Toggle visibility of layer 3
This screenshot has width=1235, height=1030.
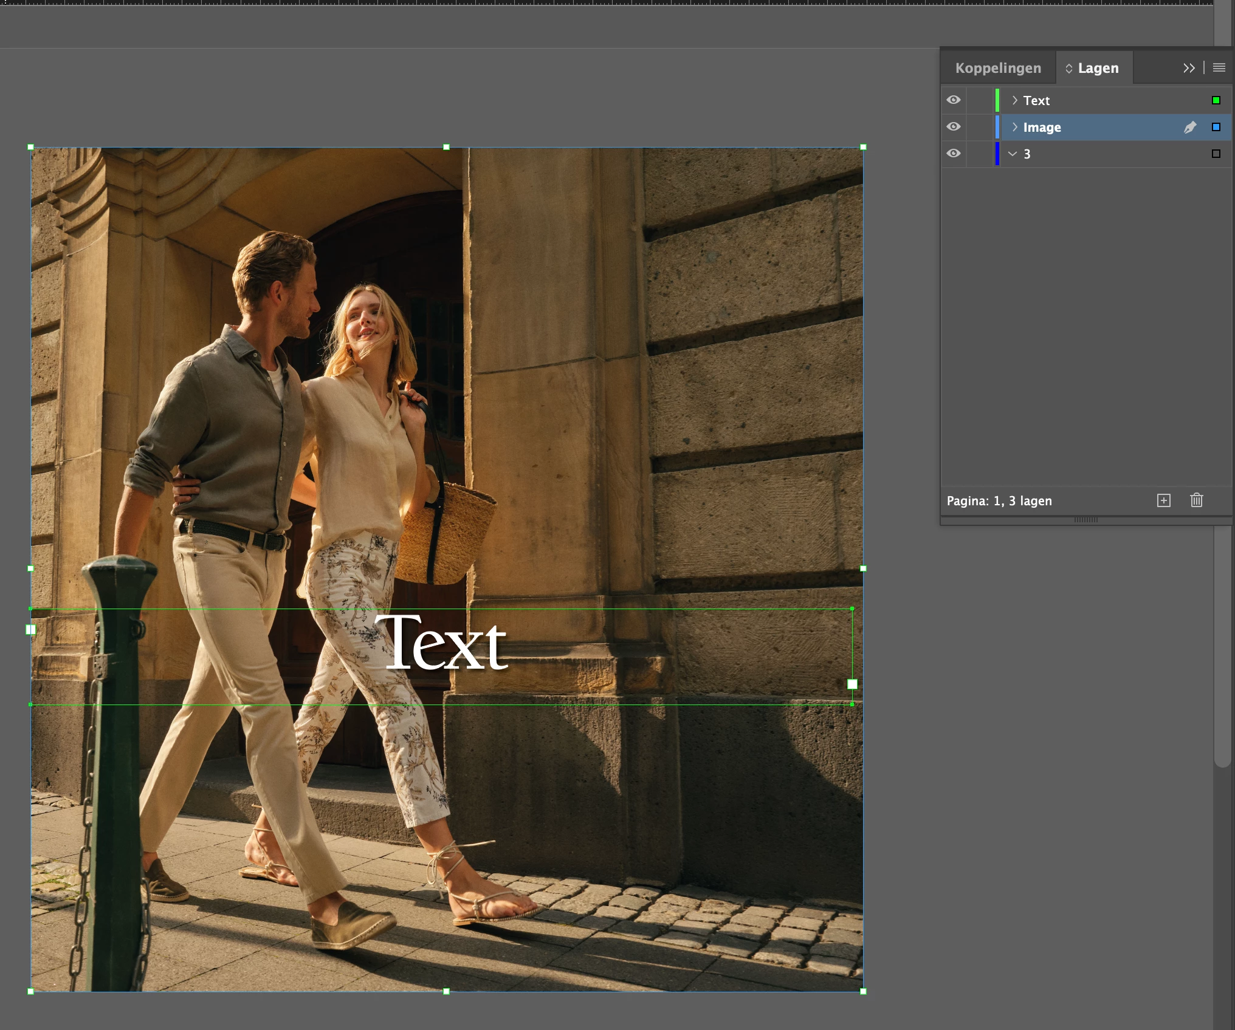[x=954, y=154]
